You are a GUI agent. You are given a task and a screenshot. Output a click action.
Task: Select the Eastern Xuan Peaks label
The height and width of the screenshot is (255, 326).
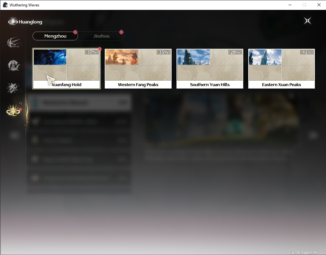[x=281, y=85]
